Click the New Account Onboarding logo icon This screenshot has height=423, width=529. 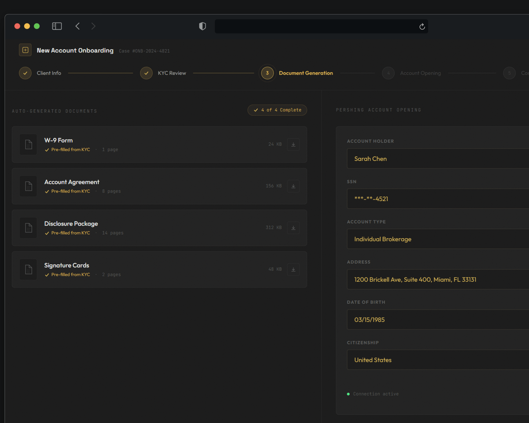pyautogui.click(x=25, y=50)
